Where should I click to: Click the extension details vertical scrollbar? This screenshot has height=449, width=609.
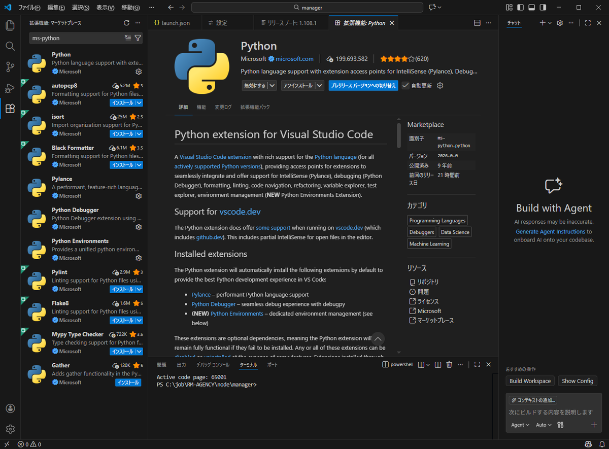399,134
